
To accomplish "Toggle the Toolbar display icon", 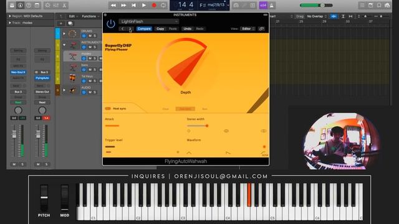I will [37, 6].
